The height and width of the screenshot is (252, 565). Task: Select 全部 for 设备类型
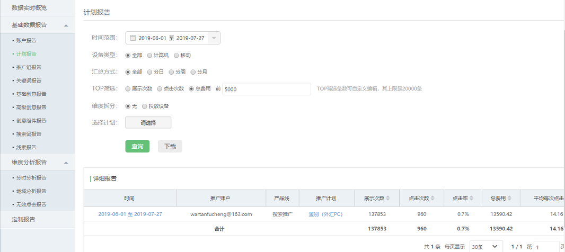(128, 56)
